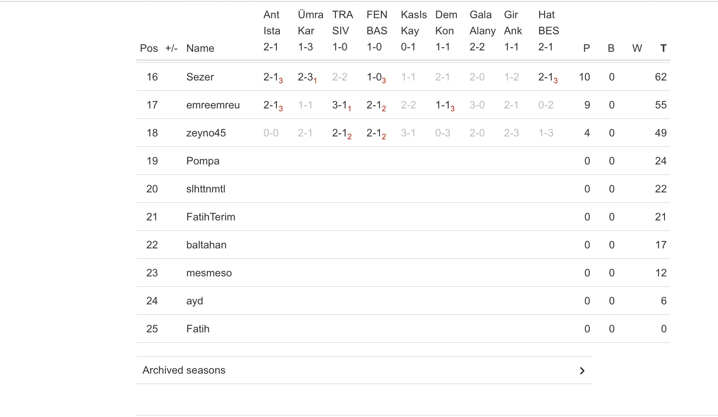
Task: Sort by the T total column header
Action: 663,48
